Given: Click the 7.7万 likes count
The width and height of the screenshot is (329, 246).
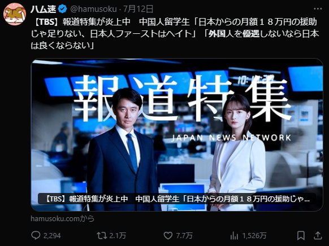Looking at the screenshot, I should [x=184, y=236].
